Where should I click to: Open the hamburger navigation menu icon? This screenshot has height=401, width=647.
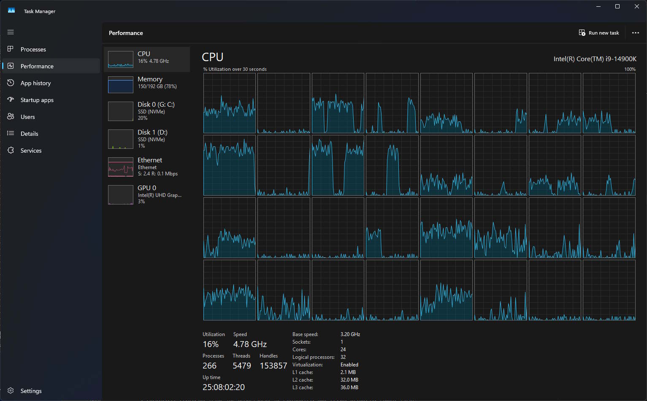[x=11, y=32]
